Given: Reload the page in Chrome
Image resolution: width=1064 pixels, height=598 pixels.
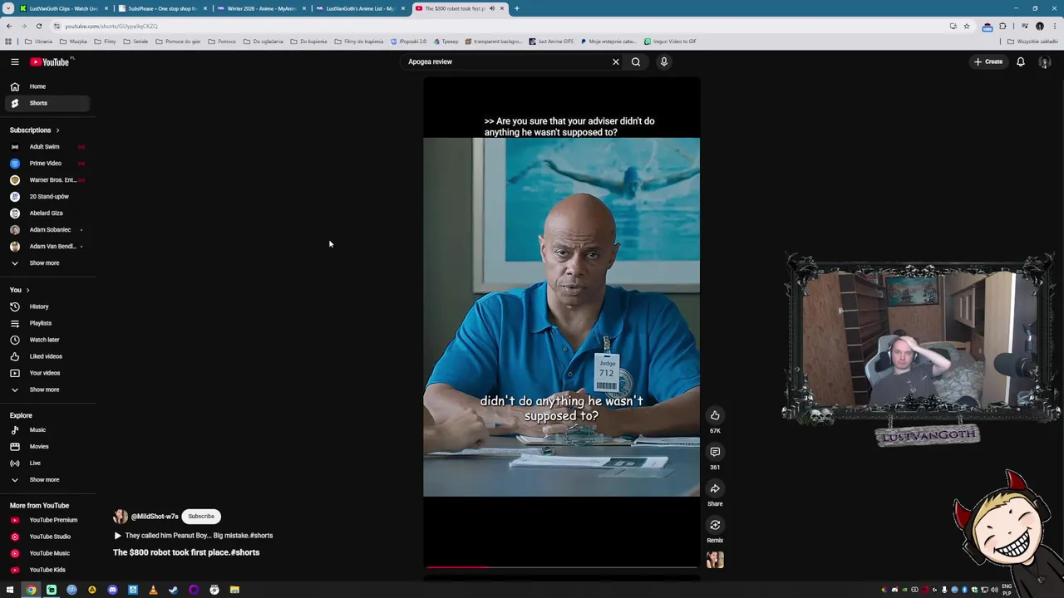Looking at the screenshot, I should click(x=38, y=26).
